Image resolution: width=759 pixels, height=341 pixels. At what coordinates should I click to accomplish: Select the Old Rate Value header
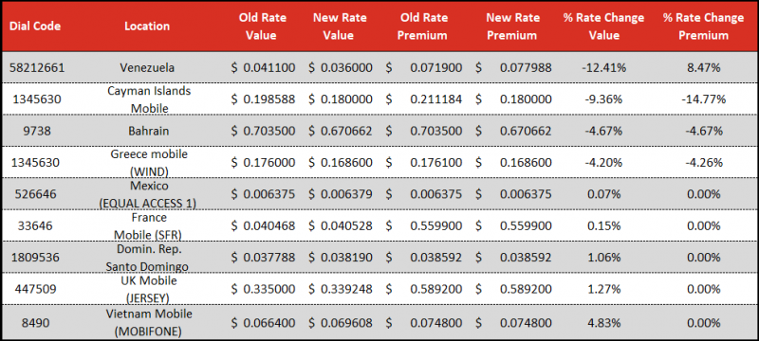263,27
